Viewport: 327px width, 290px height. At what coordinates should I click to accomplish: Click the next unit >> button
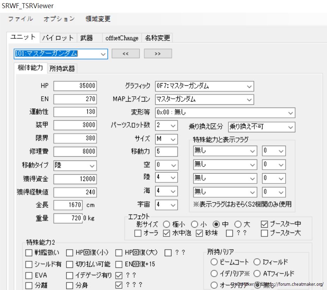coord(158,54)
